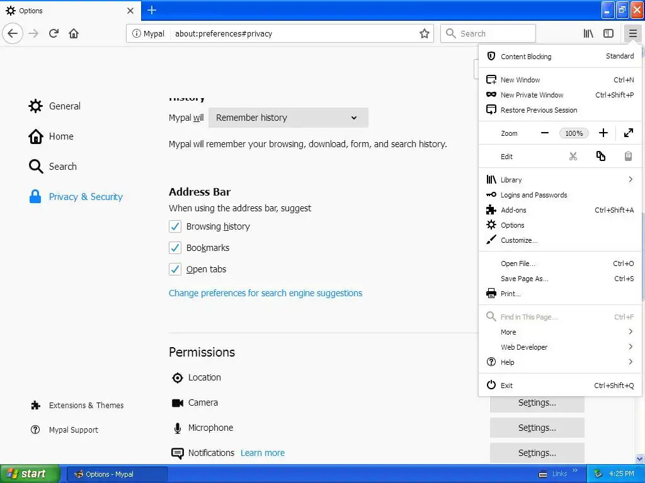Expand the More submenu
Screen dimensions: 645x483
pos(560,332)
